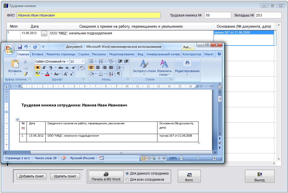The image size is (288, 193).
Task: Zoom in with plus button
Action: coord(214,158)
